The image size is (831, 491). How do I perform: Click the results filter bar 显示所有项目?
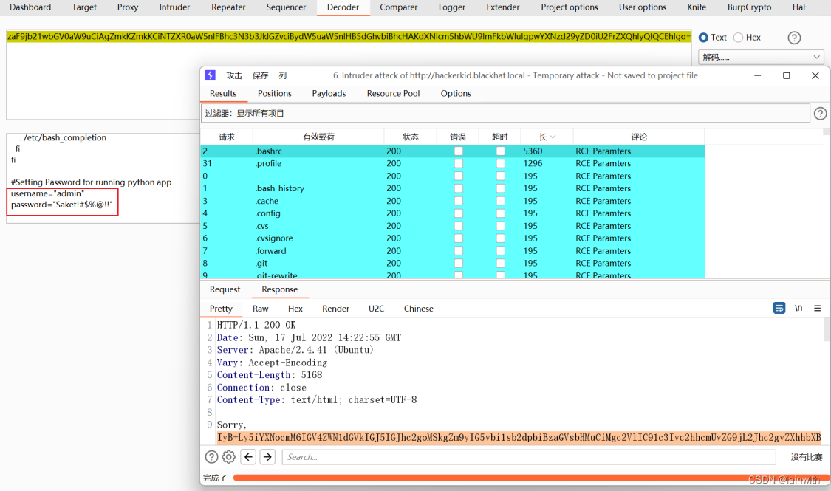coord(505,114)
